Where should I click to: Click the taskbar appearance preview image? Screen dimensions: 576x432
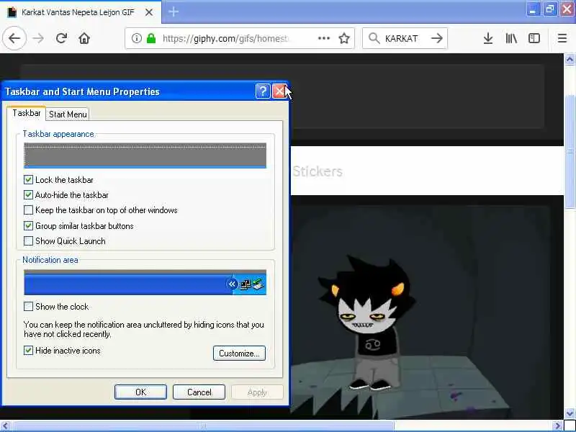click(145, 156)
